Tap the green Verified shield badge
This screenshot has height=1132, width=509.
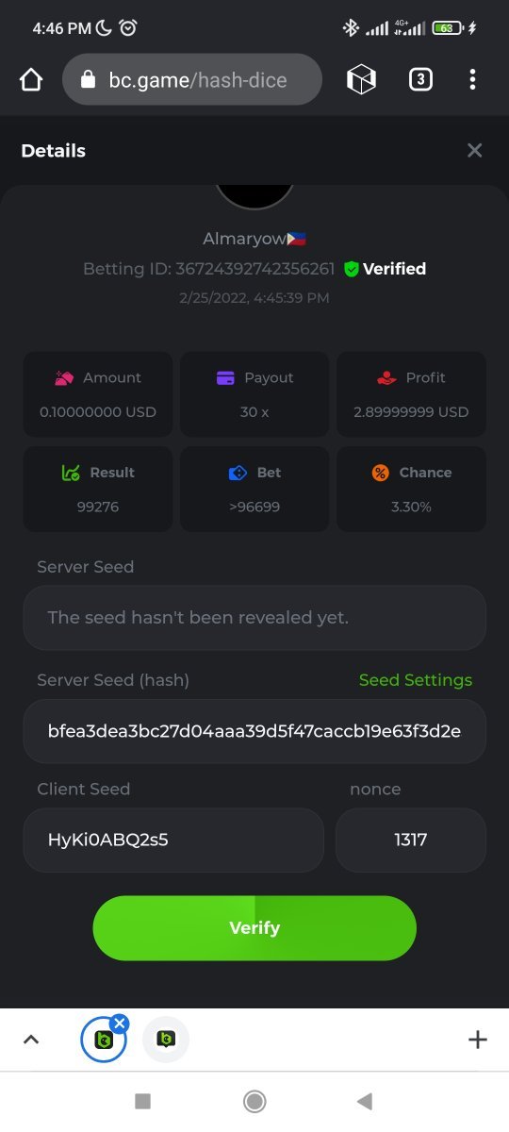point(352,269)
